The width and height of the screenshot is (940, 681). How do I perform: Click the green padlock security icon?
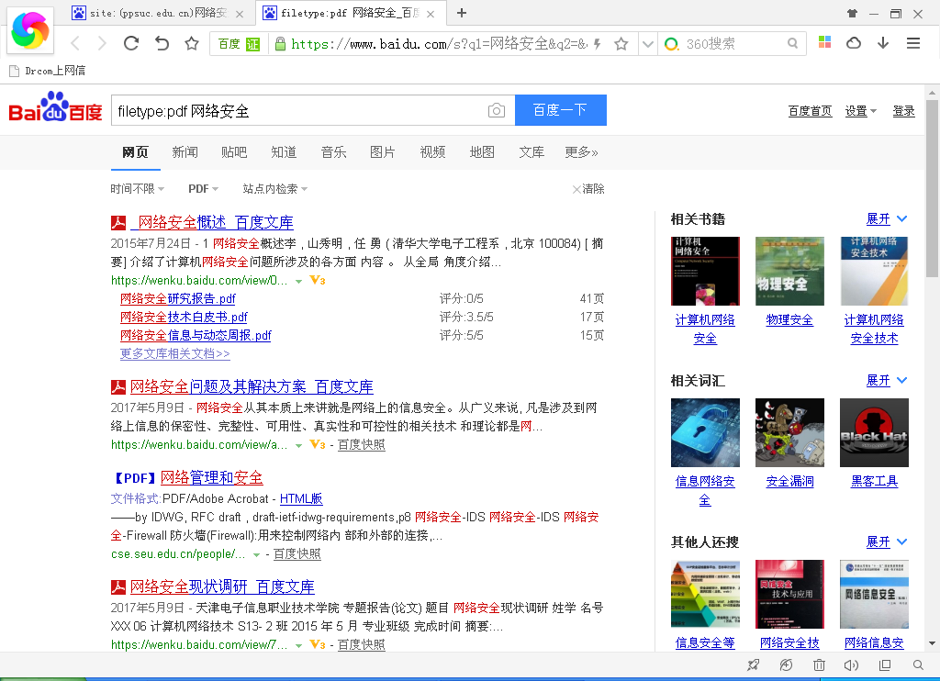click(x=279, y=44)
